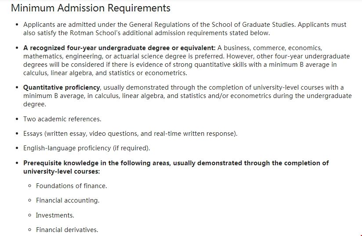Click the hollow bullet beside 'Financial derivatives'
Image resolution: width=362 pixels, height=236 pixels.
tap(29, 230)
